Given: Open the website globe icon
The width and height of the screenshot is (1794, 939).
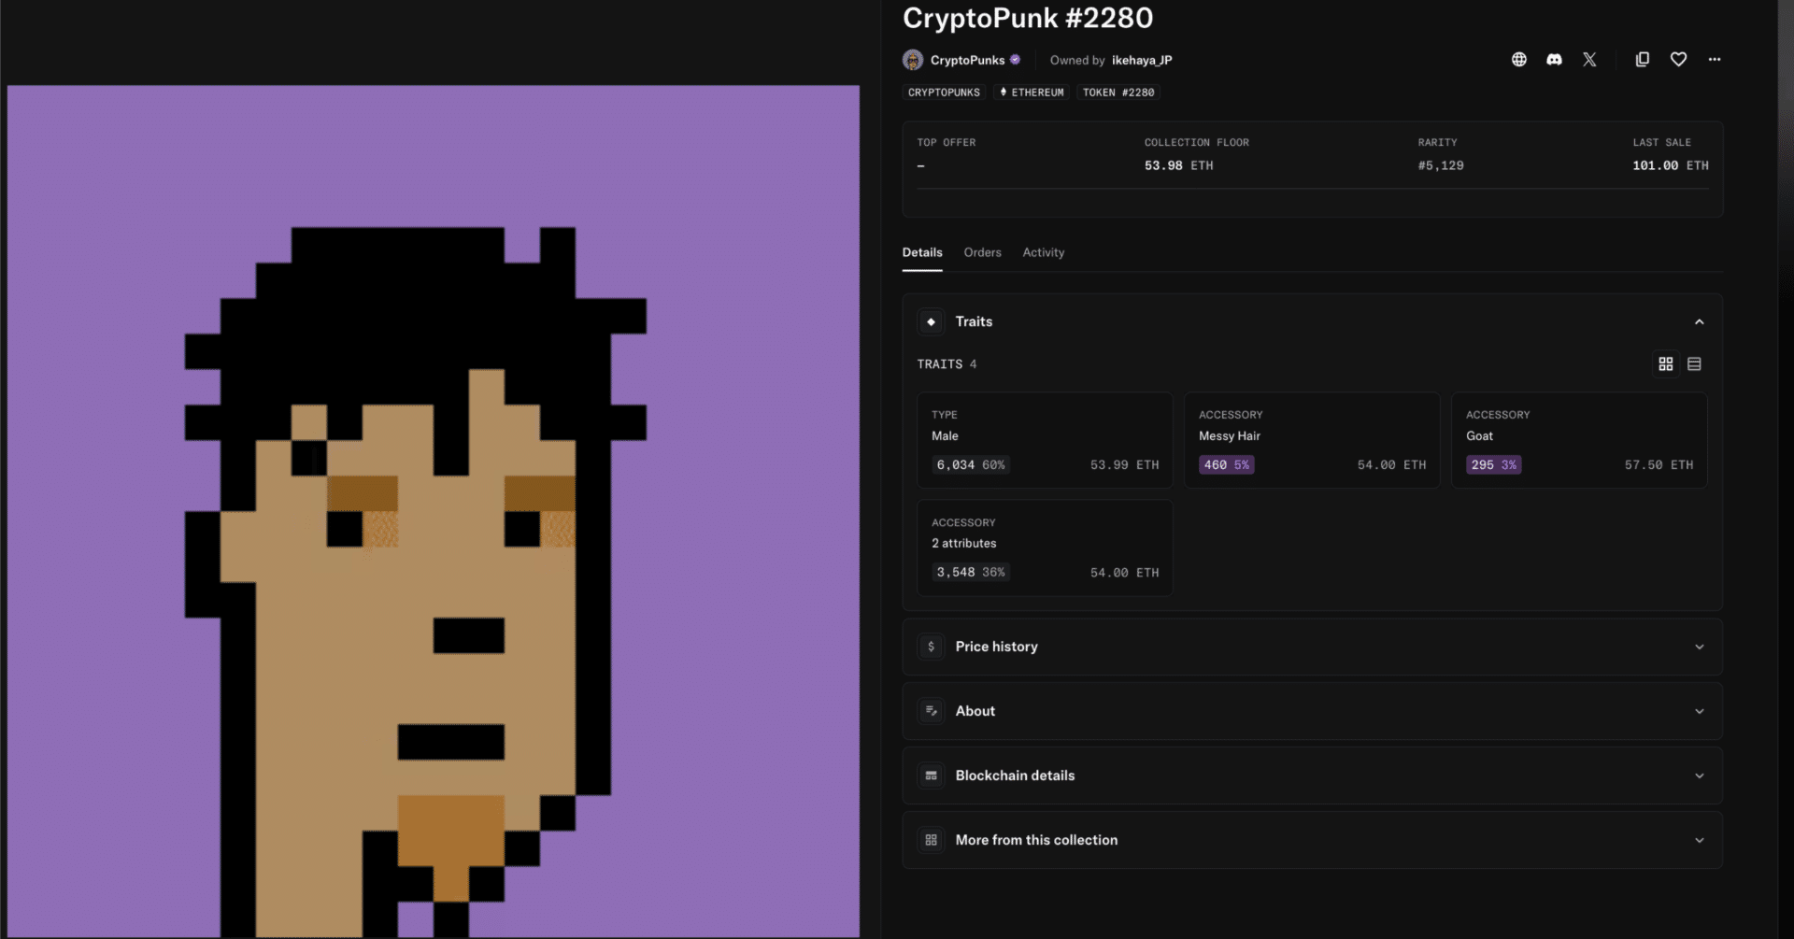Looking at the screenshot, I should tap(1519, 60).
